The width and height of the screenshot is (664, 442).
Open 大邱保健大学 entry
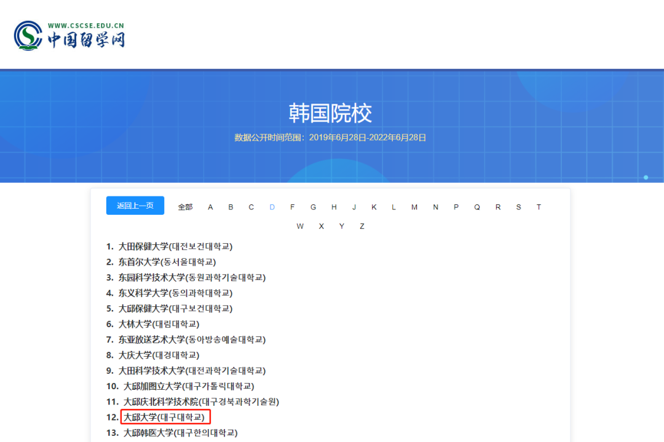click(175, 309)
